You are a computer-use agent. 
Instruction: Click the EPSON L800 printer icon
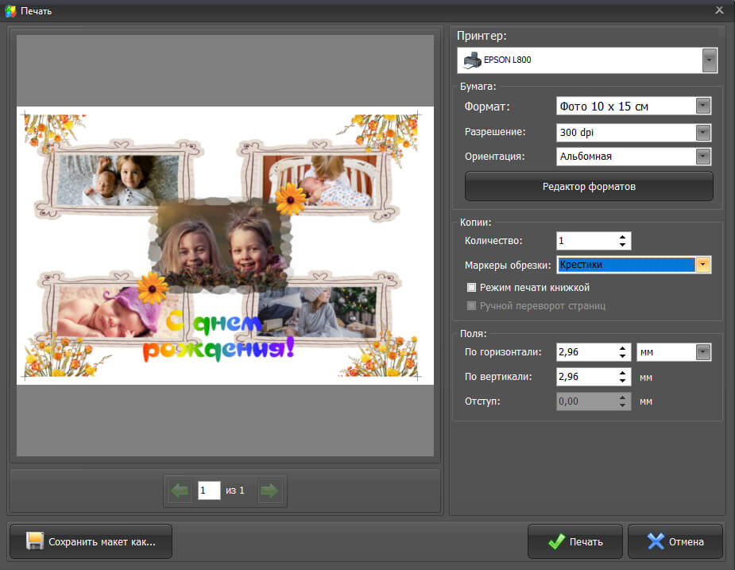pos(471,60)
